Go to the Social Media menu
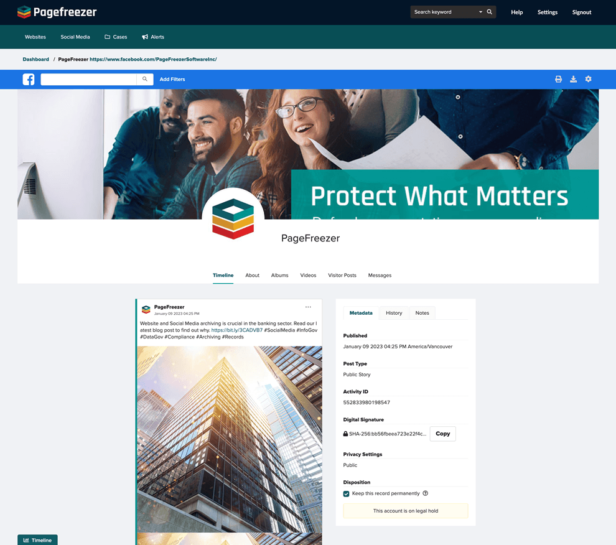Viewport: 616px width, 545px height. pos(75,37)
